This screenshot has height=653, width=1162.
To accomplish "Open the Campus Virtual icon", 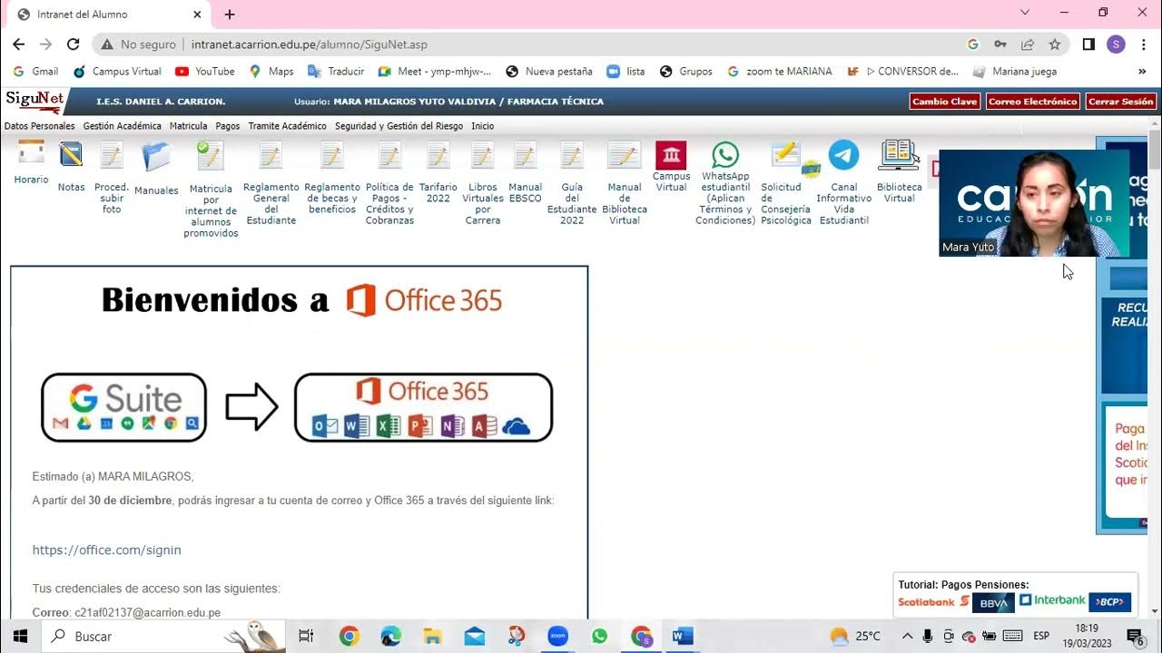I will [x=671, y=155].
